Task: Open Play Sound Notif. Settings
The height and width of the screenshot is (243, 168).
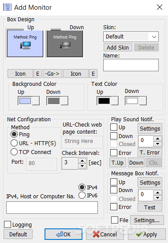Action: pos(150,128)
